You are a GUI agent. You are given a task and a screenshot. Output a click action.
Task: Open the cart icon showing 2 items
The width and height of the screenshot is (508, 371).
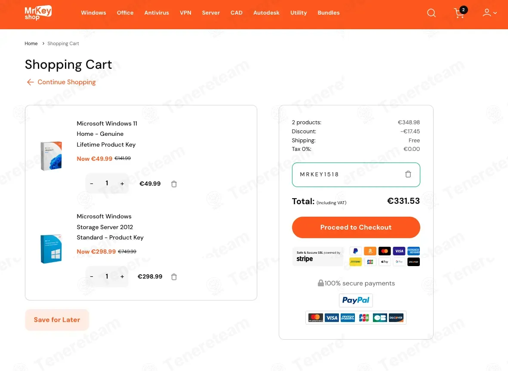(460, 12)
